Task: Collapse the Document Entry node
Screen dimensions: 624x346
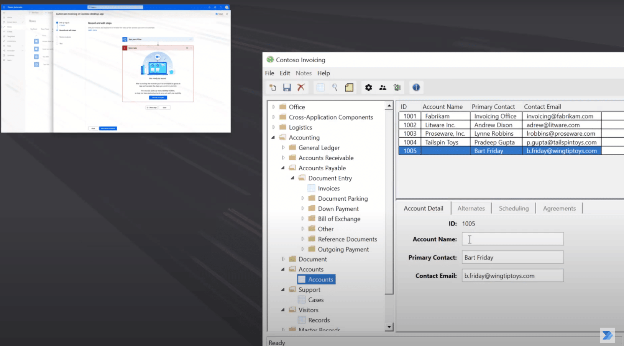Action: point(292,178)
